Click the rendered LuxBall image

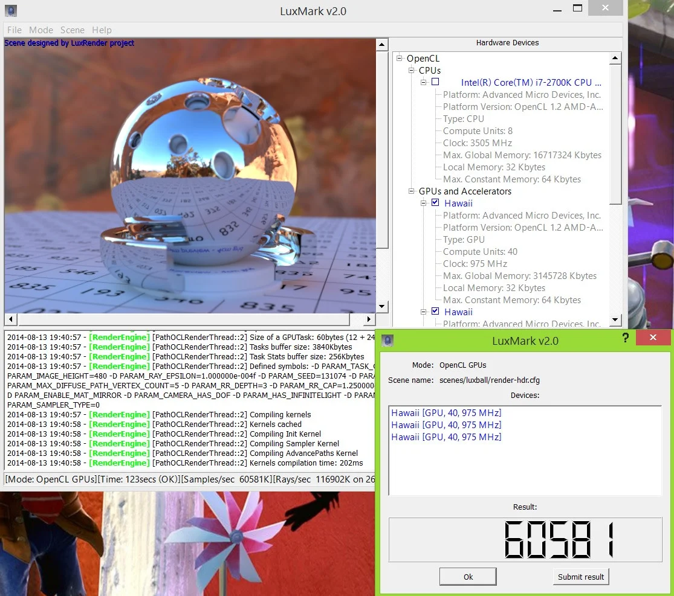coord(190,176)
